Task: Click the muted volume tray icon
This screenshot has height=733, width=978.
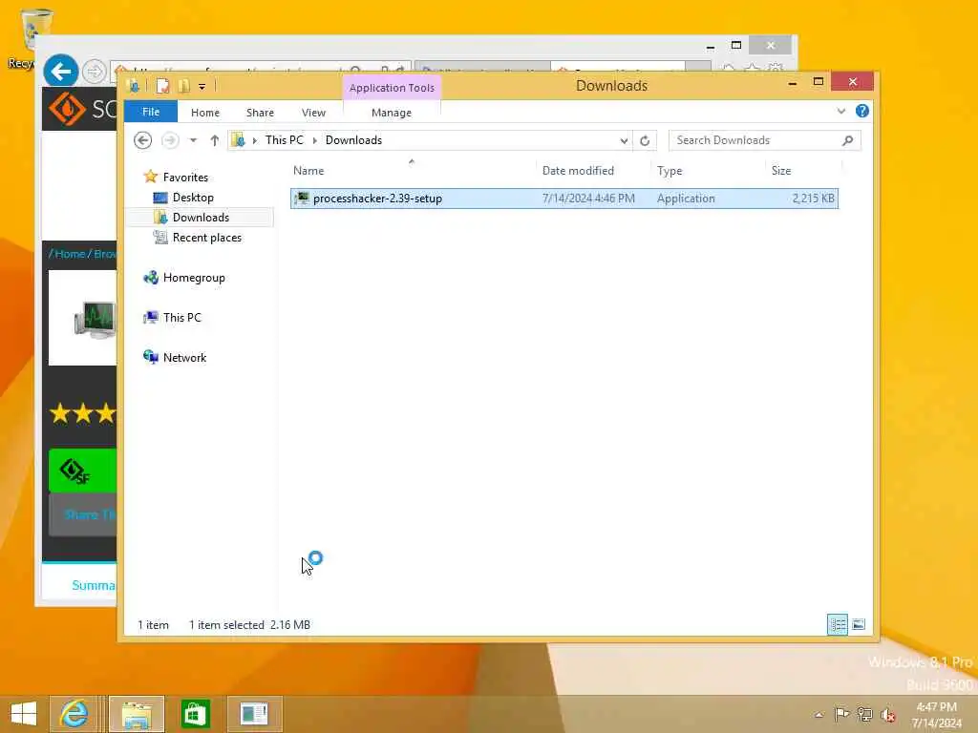Action: pos(887,715)
